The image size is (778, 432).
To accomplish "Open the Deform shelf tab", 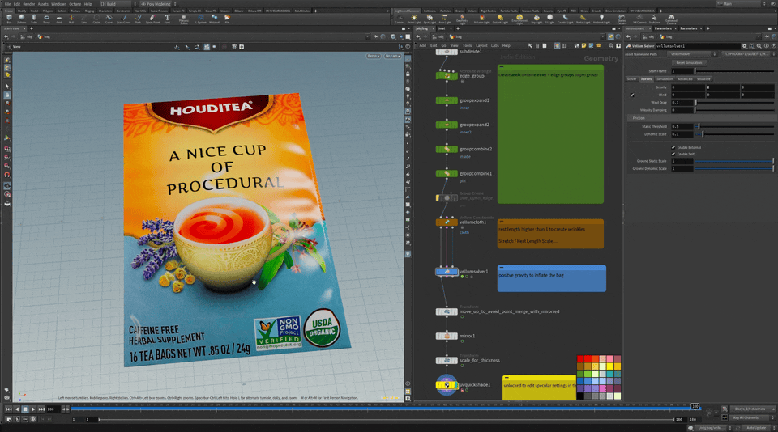I will coord(62,11).
